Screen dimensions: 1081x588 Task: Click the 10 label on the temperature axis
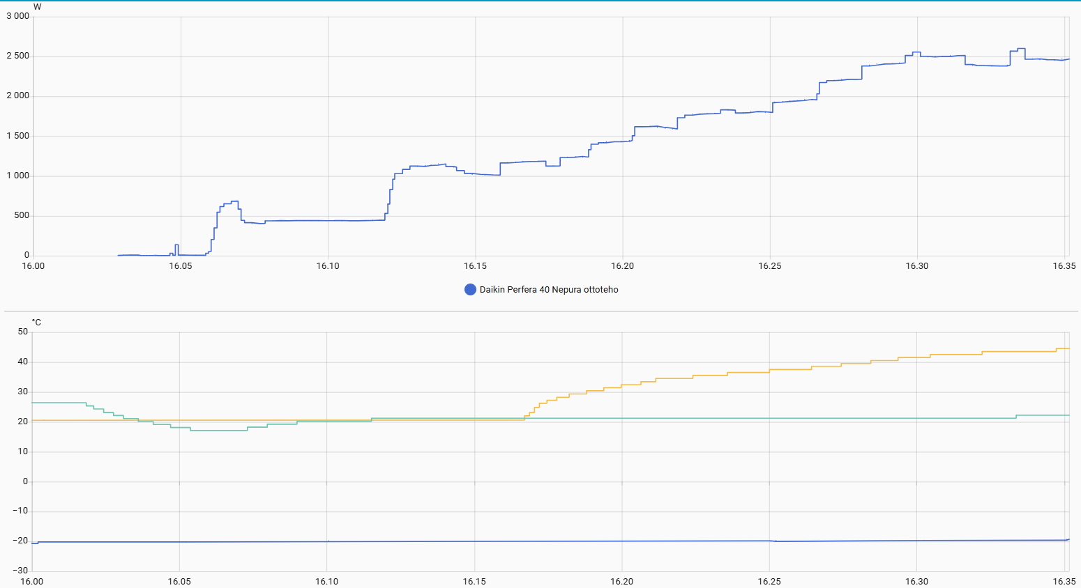pos(23,451)
